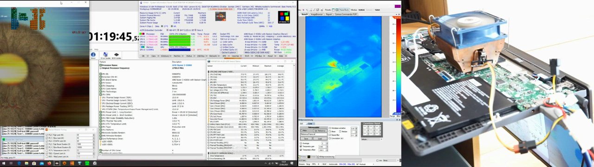Select the 'Processor Name:' feature row

coord(152,65)
